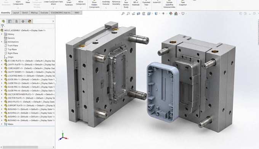Expand the Annotations node
Image resolution: width=259 pixels, height=149 pixels.
[x=2, y=42]
